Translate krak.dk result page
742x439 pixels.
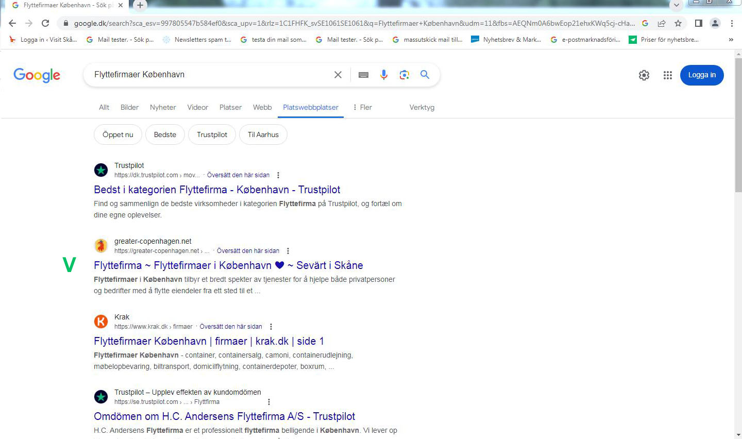(231, 327)
